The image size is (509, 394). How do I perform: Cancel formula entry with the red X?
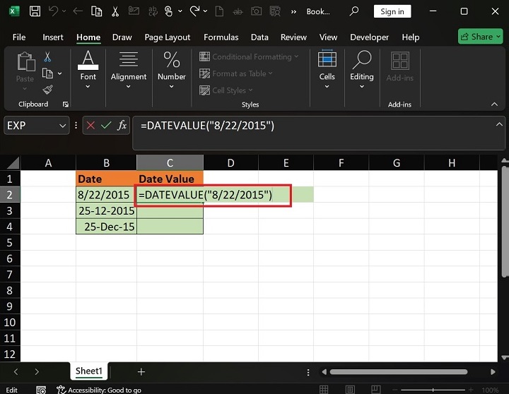coord(90,125)
